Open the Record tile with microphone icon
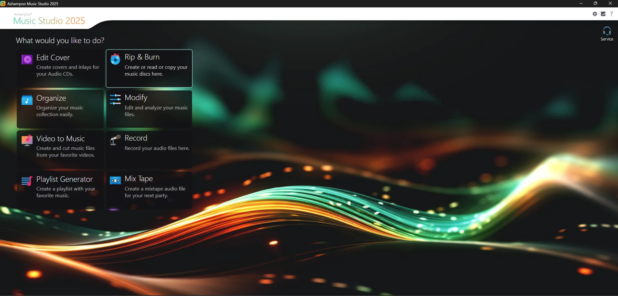Viewport: 618px width, 296px height. pos(149,150)
